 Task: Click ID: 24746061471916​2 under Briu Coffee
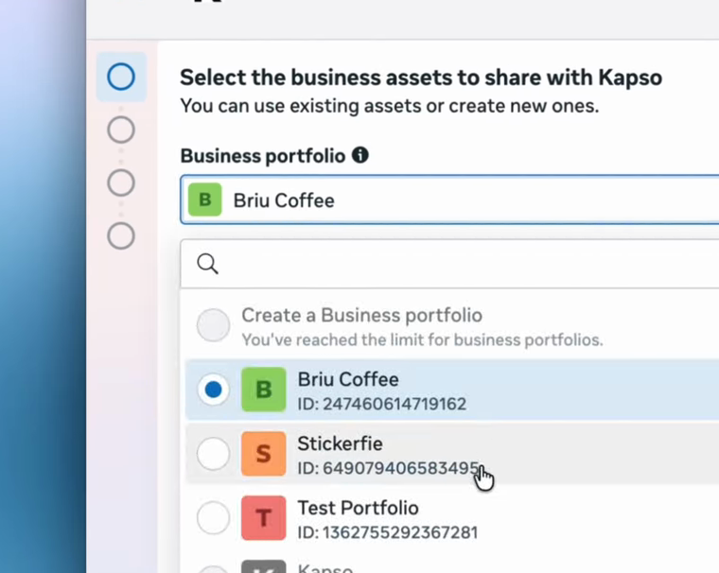point(382,404)
